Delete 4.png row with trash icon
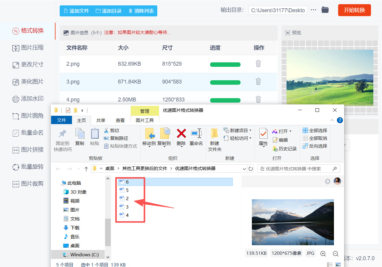The width and height of the screenshot is (382, 267). pos(258,100)
